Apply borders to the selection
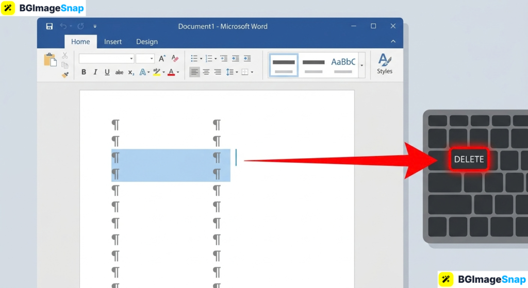The width and height of the screenshot is (528, 288). (245, 72)
